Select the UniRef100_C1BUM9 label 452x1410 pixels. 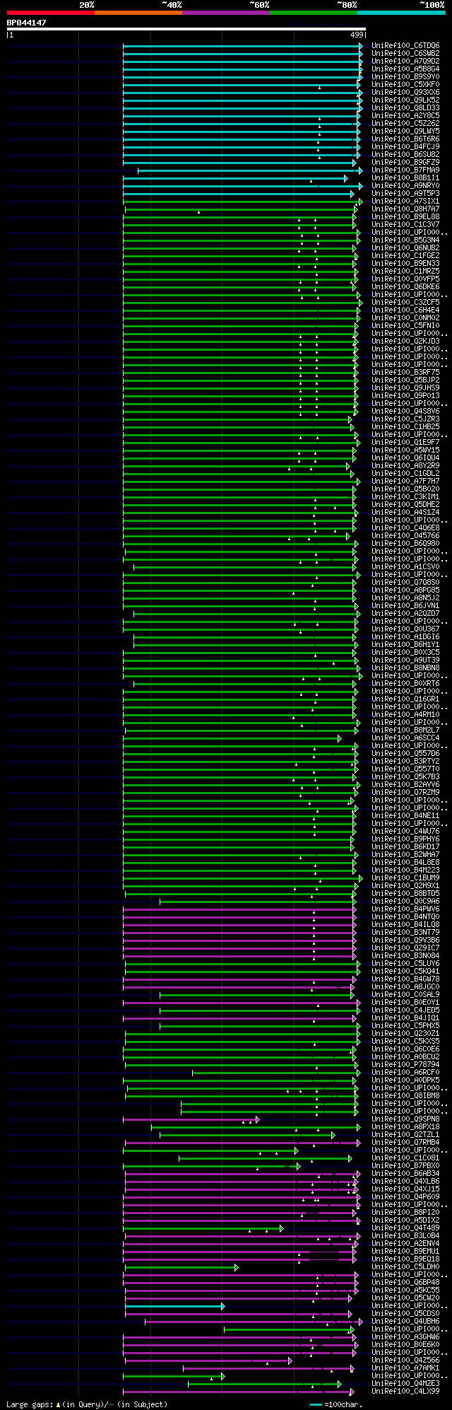405,878
